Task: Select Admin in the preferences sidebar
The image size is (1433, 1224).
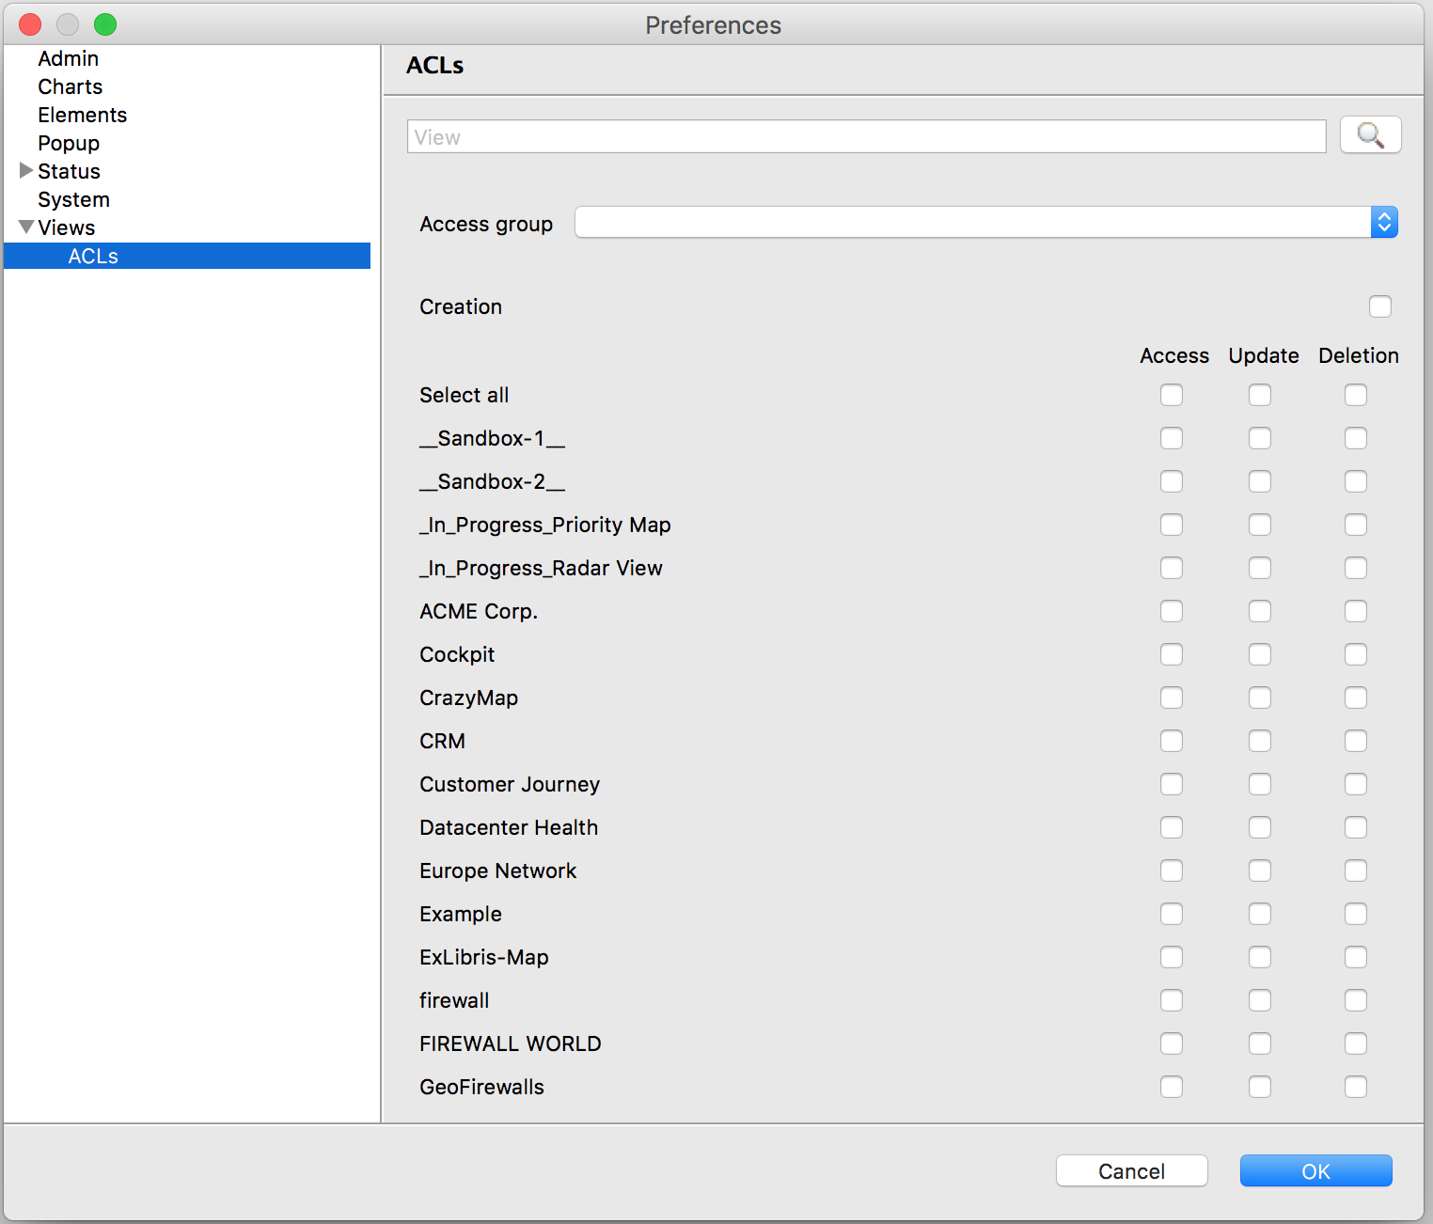Action: coord(68,58)
